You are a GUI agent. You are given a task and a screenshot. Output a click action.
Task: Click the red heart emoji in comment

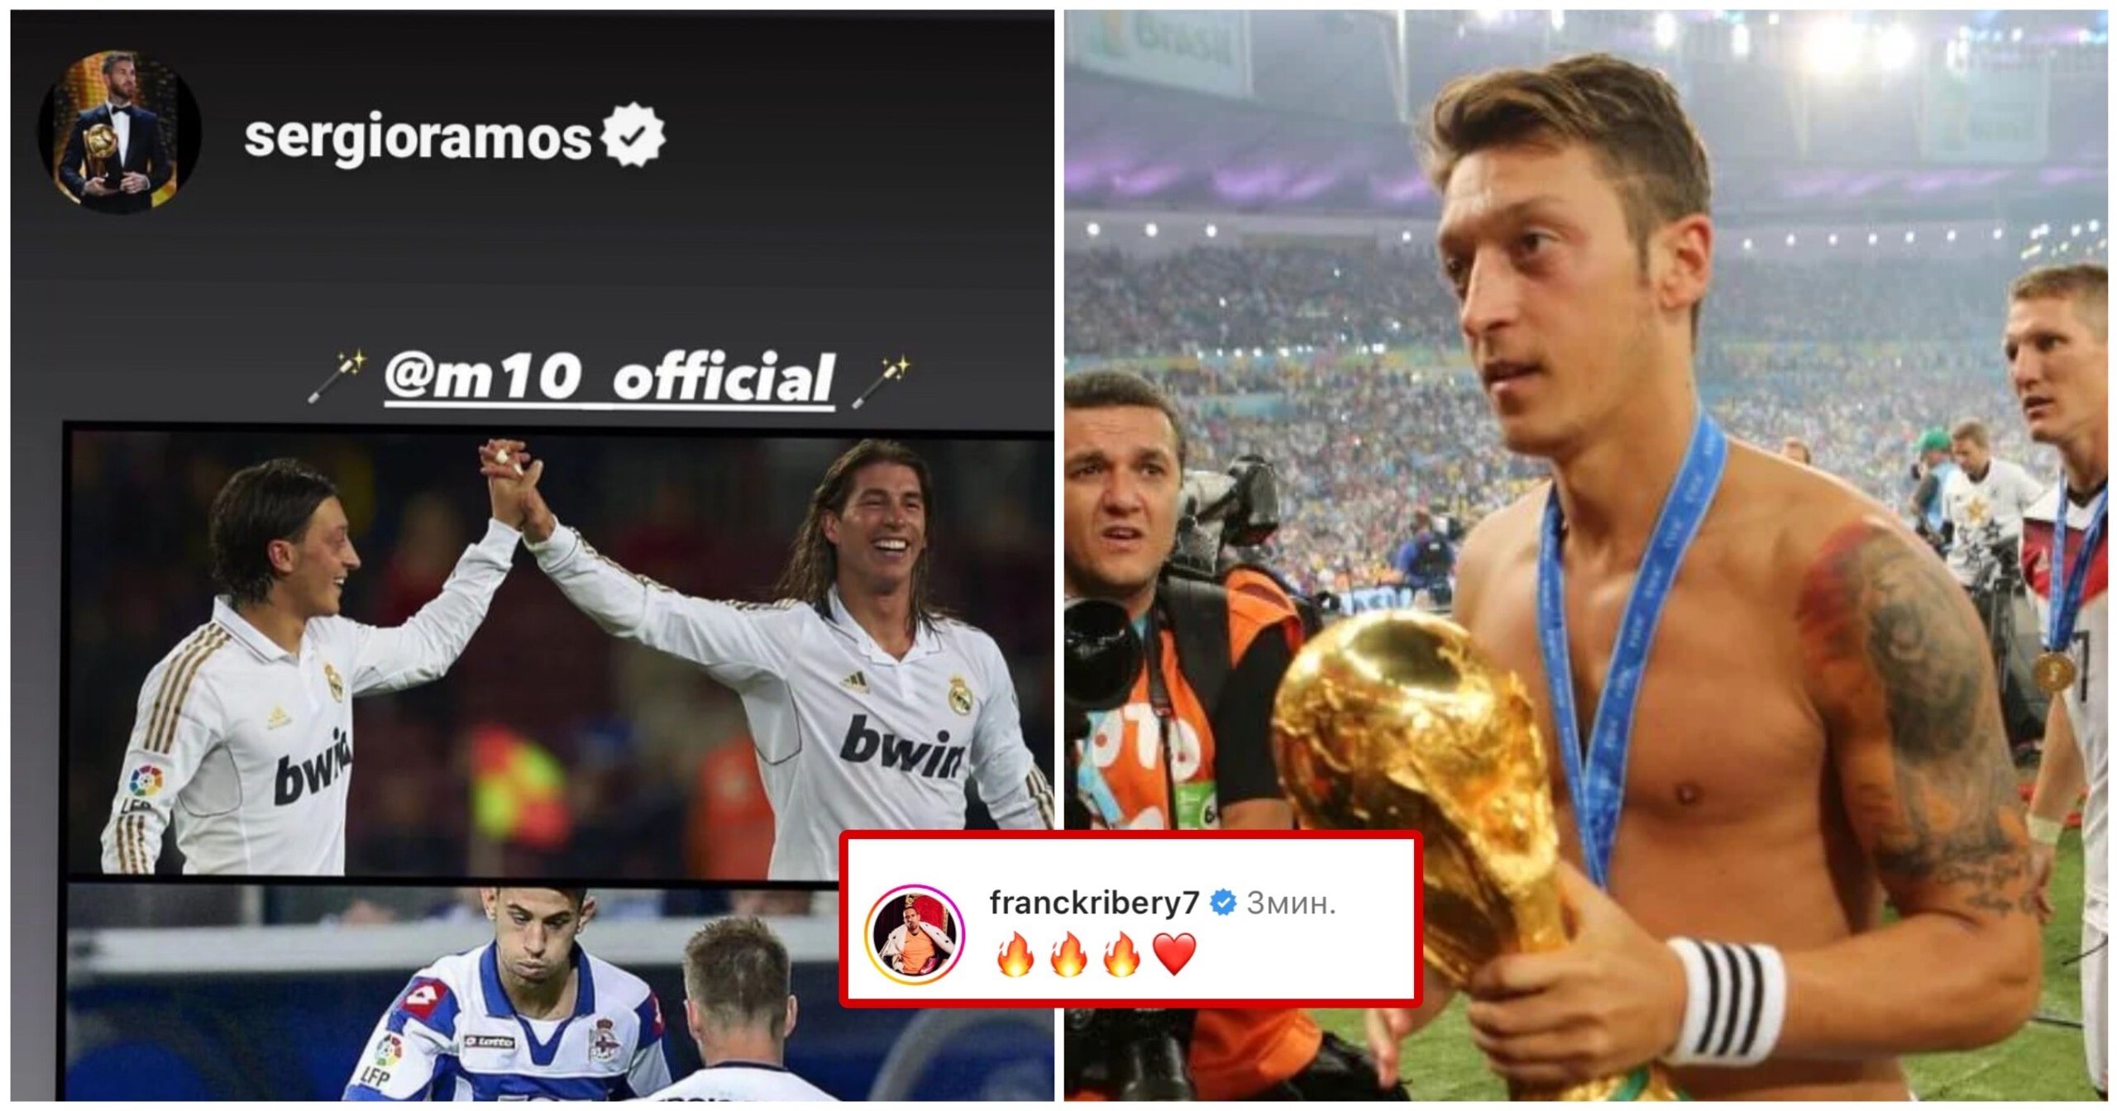1174,955
